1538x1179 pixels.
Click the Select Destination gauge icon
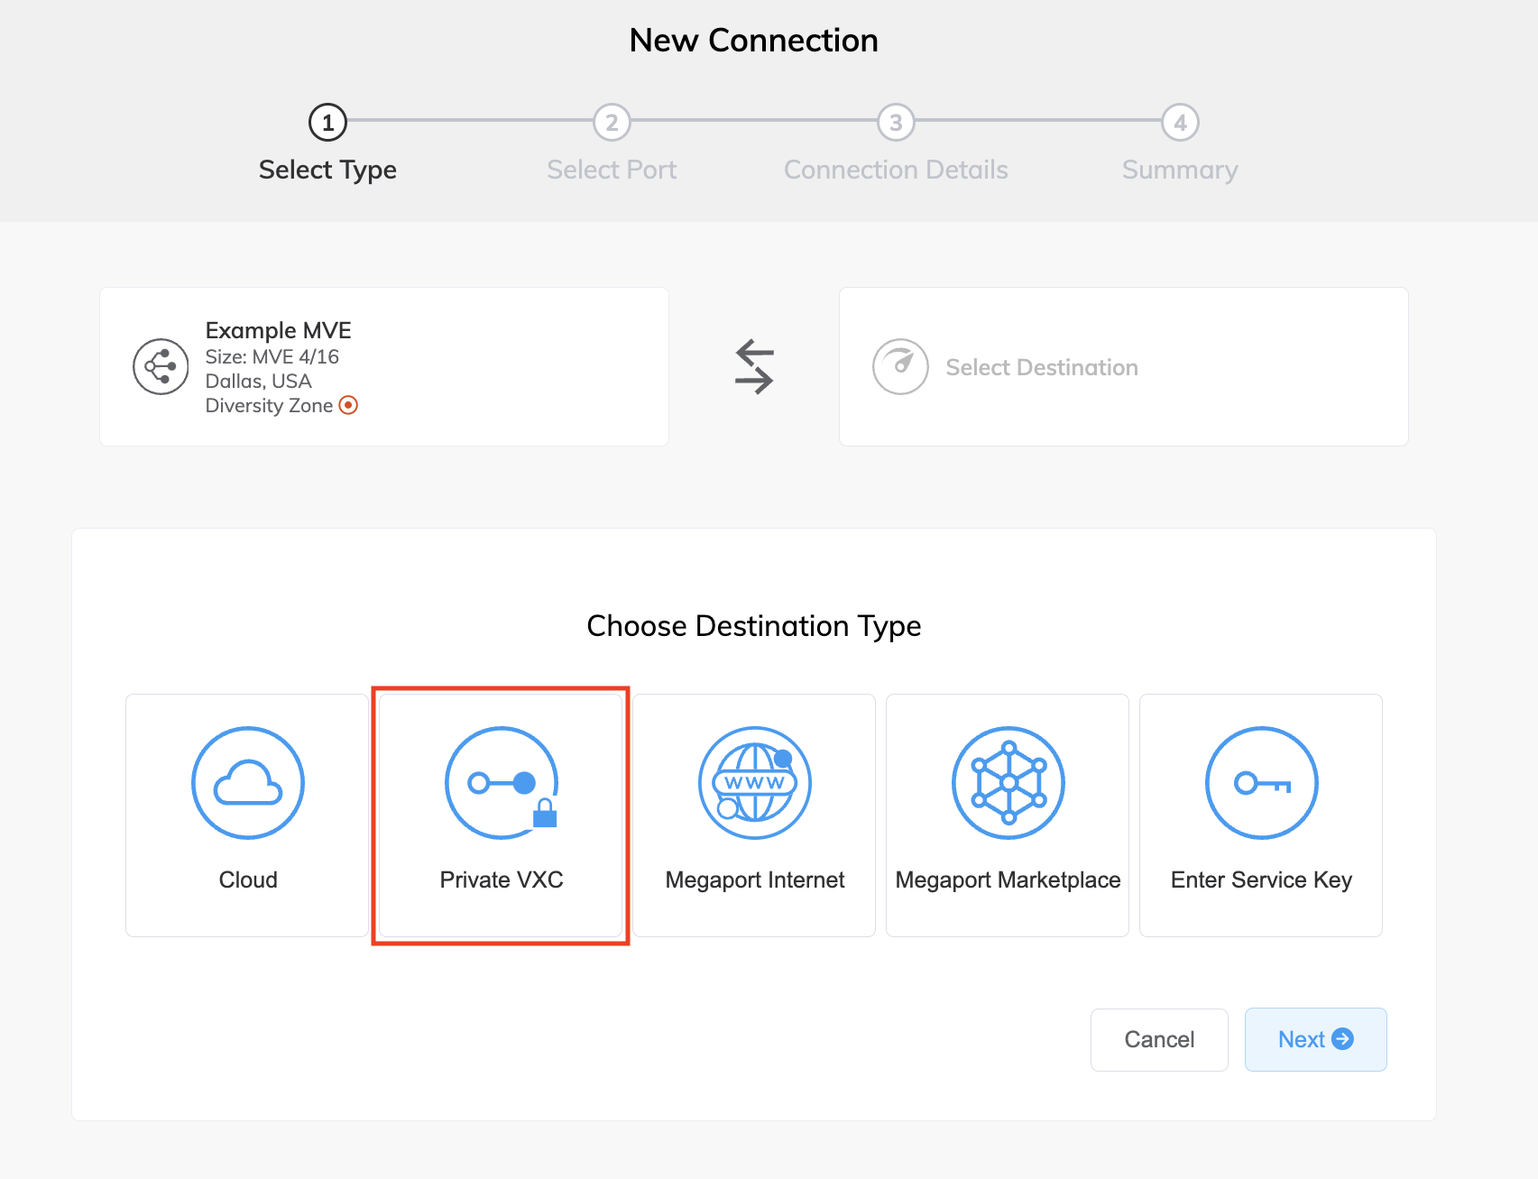pyautogui.click(x=900, y=367)
